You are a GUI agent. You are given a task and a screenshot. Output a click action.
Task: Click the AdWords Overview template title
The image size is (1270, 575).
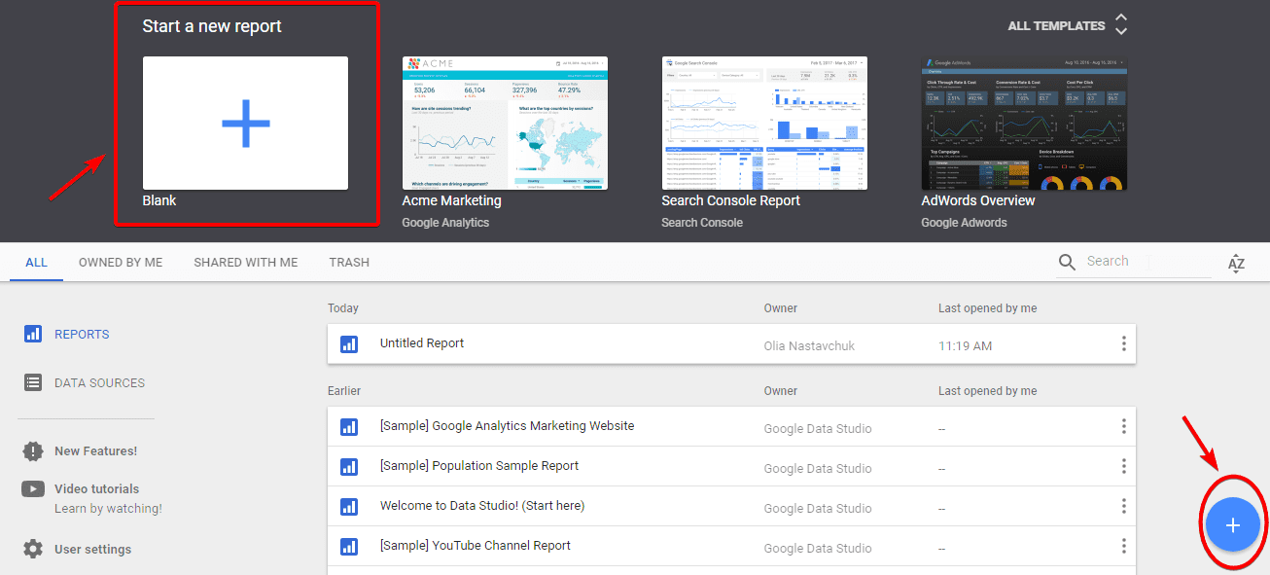[978, 200]
